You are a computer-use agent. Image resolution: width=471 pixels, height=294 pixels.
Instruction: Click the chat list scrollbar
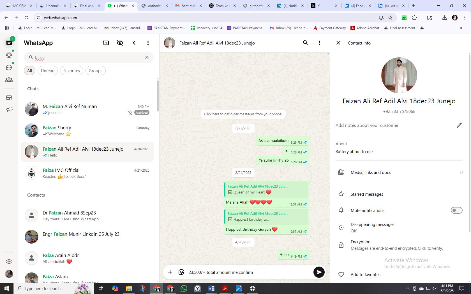(158, 96)
